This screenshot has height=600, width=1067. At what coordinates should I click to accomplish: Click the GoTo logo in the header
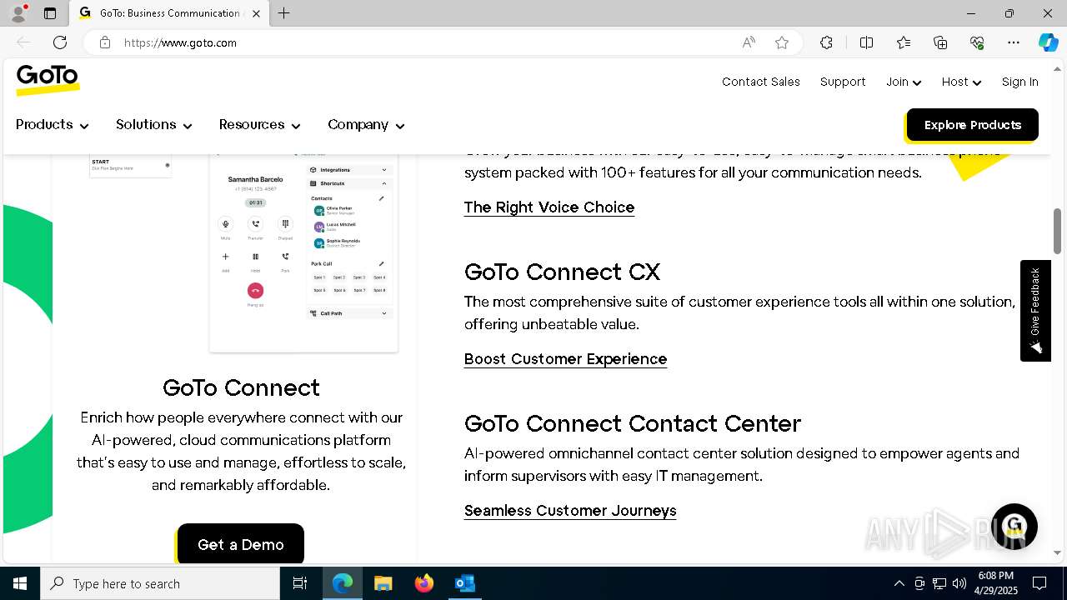point(48,80)
